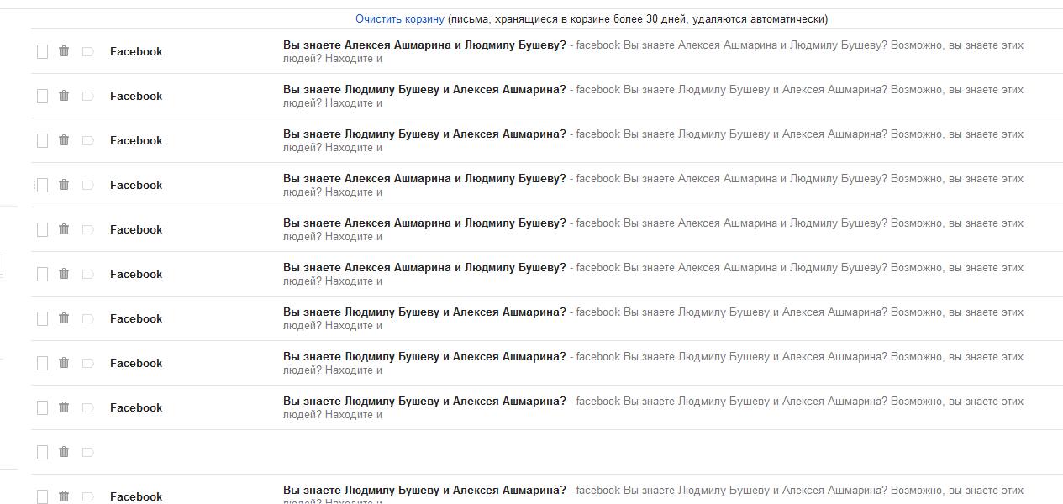This screenshot has height=504, width=1063.
Task: Click trash icon of email directly below drag-handle row
Action: click(x=64, y=229)
